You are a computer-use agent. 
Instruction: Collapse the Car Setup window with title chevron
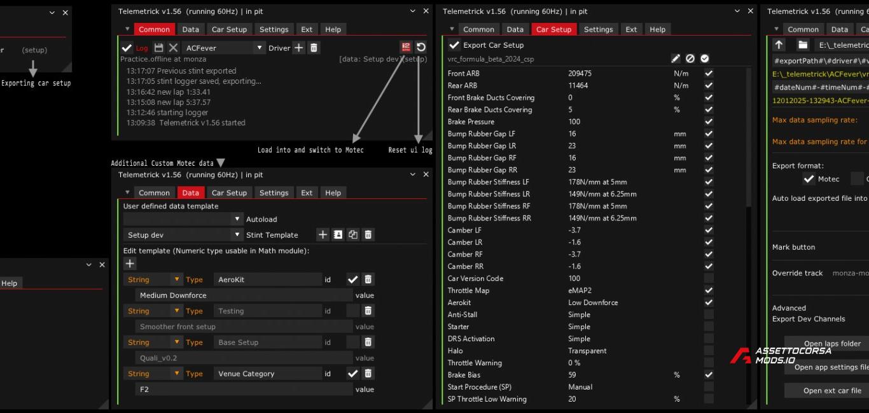coord(737,11)
